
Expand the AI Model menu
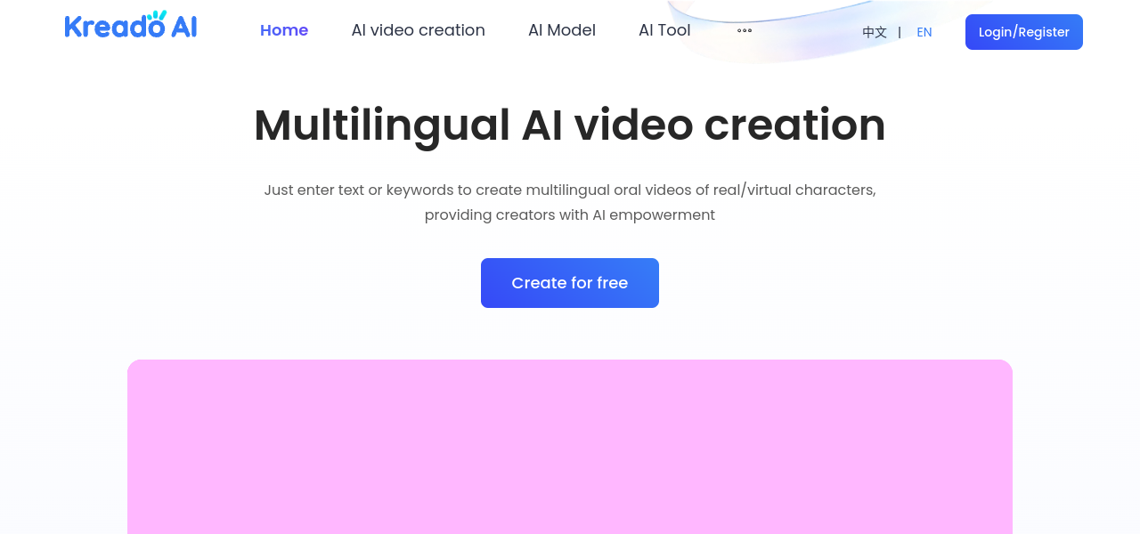(x=561, y=30)
